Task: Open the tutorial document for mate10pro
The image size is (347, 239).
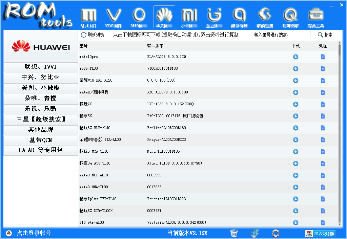Action: pos(323,57)
